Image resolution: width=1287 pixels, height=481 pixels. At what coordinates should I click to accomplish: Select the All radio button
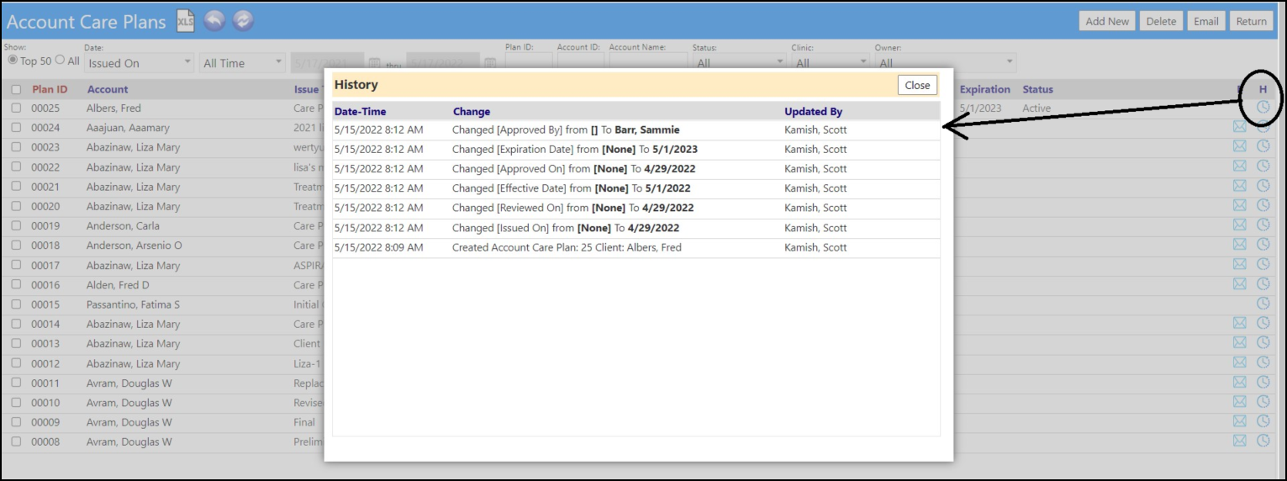point(60,61)
